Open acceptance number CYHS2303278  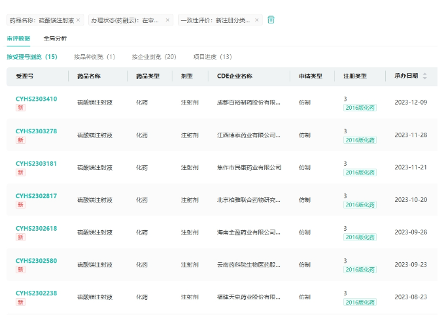coord(37,131)
